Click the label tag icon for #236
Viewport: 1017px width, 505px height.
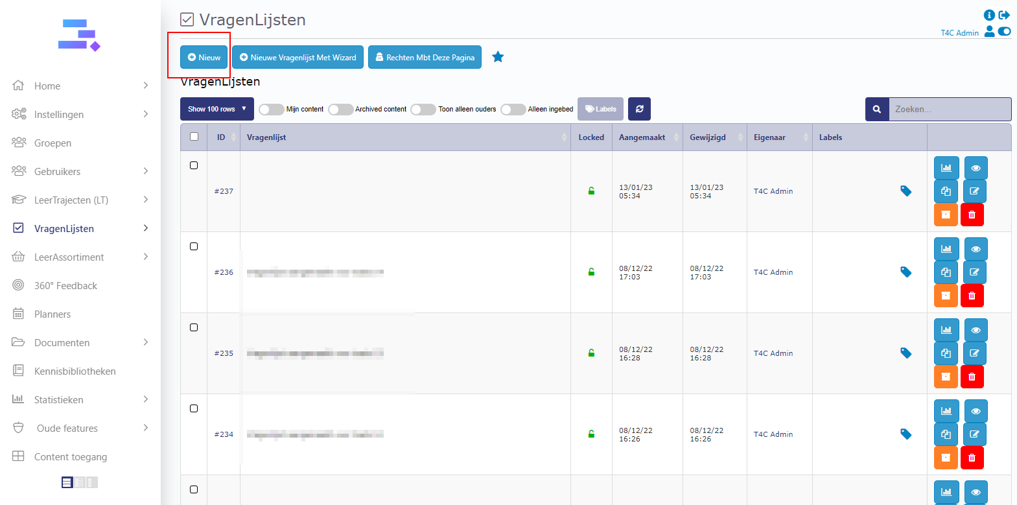point(906,272)
